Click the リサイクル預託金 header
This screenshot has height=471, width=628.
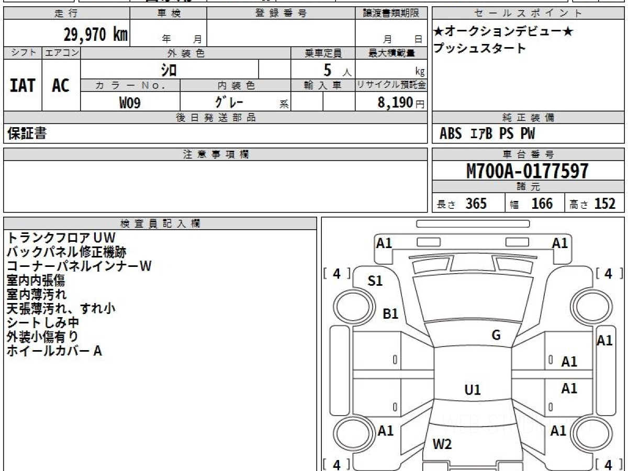point(391,85)
